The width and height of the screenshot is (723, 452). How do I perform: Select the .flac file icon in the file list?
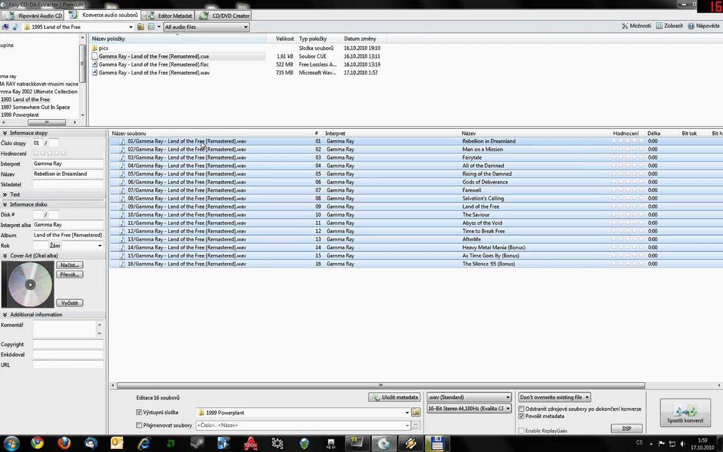(x=95, y=65)
